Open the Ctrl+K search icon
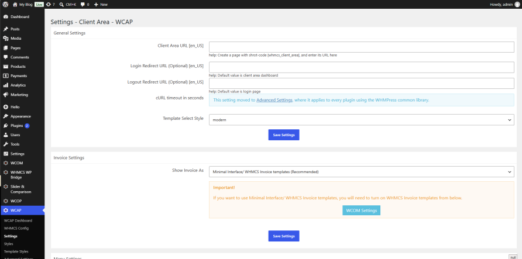This screenshot has width=522, height=259. point(61,4)
